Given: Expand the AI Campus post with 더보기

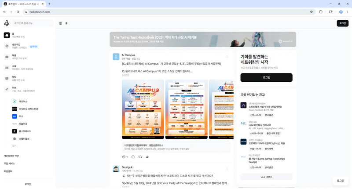Looking at the screenshot, I should coord(125,75).
